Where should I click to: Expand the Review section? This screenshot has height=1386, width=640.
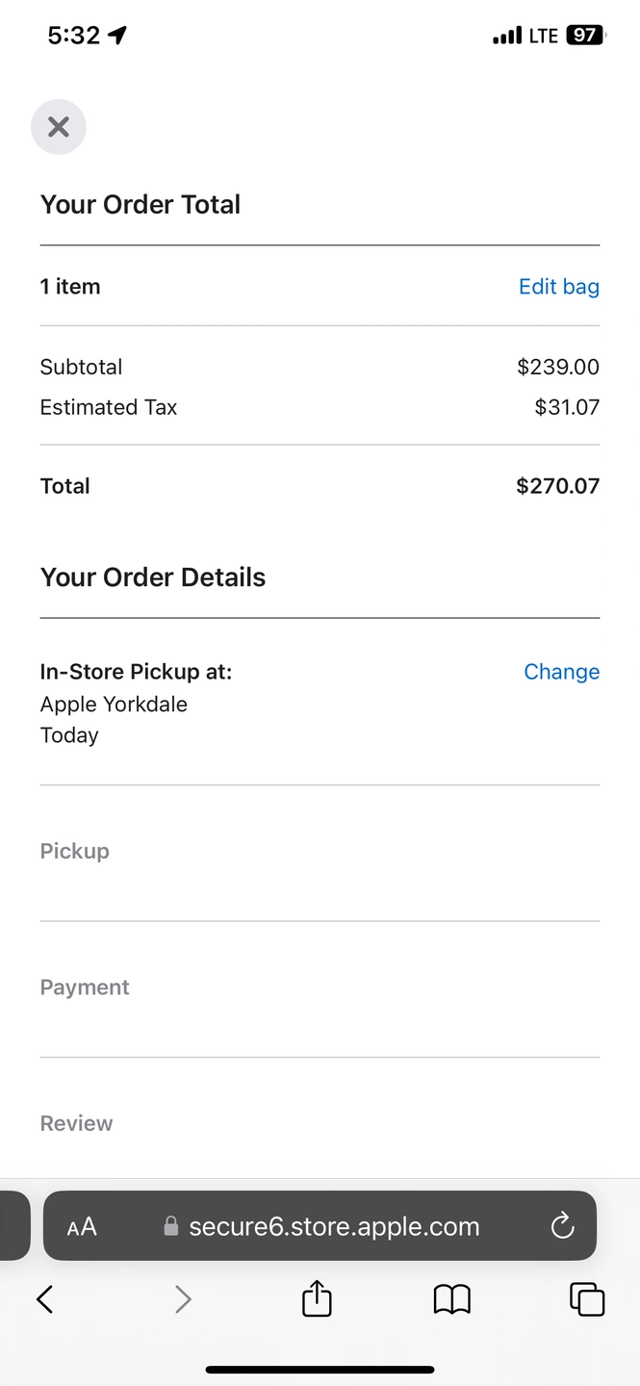pyautogui.click(x=77, y=1123)
